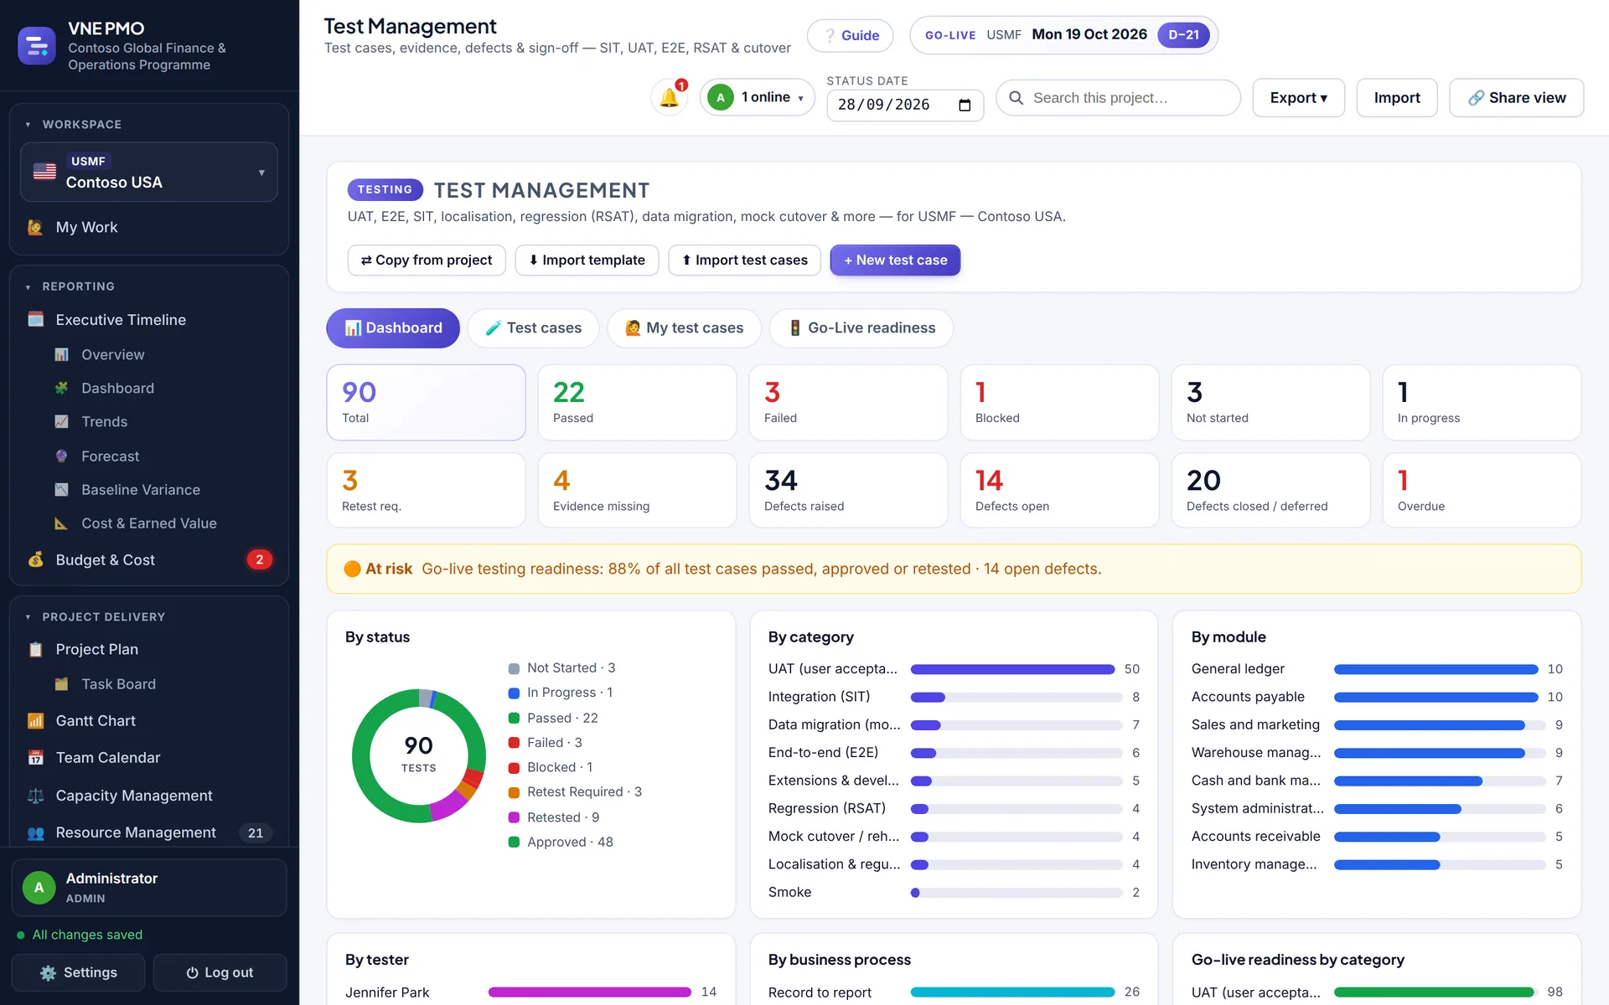Screen dimensions: 1609x1005
Task: Click the Search this project field
Action: pos(1118,98)
